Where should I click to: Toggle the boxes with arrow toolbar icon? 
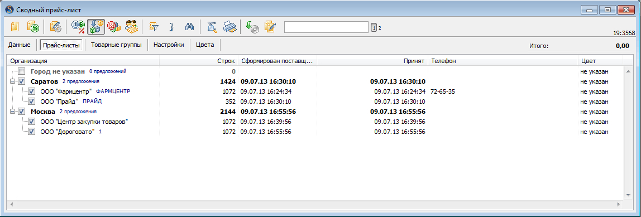(96, 27)
